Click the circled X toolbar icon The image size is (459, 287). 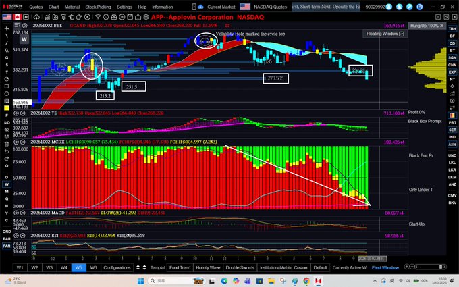point(87,17)
